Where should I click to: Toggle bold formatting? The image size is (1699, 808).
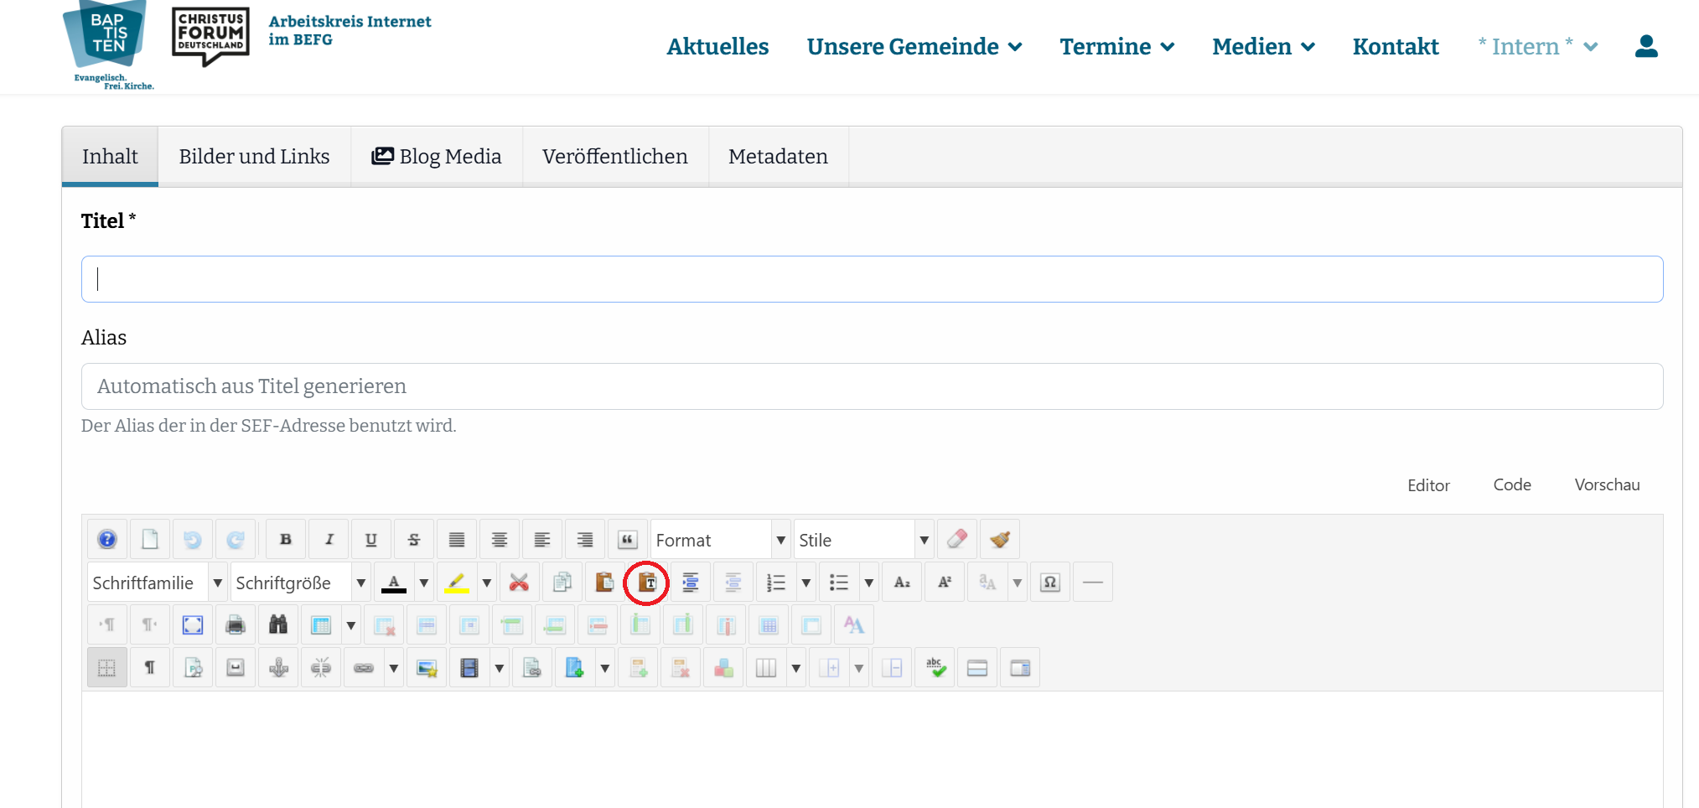(x=285, y=539)
